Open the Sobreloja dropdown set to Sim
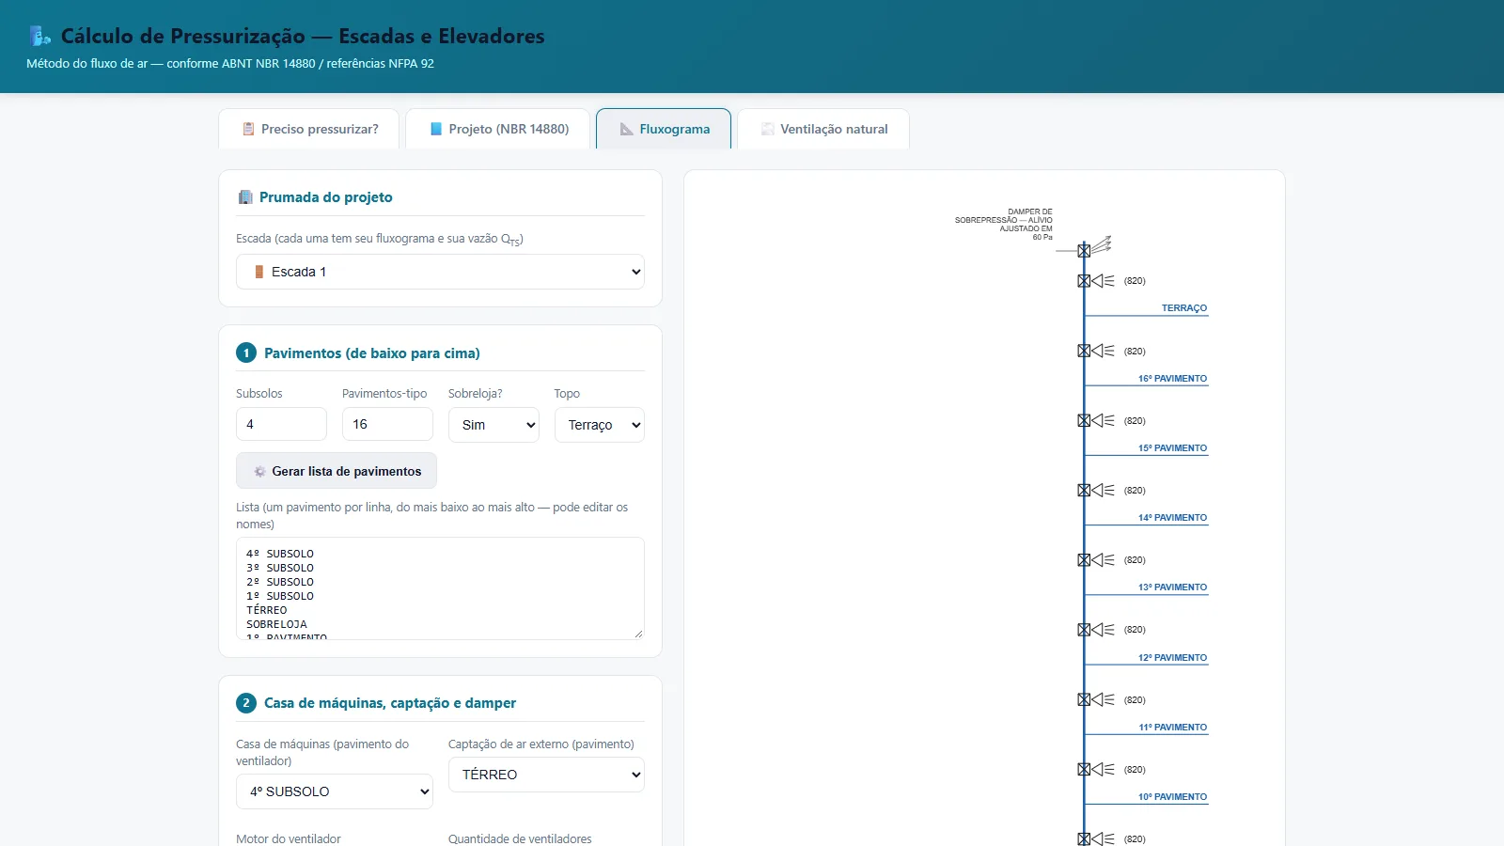1504x846 pixels. point(493,425)
